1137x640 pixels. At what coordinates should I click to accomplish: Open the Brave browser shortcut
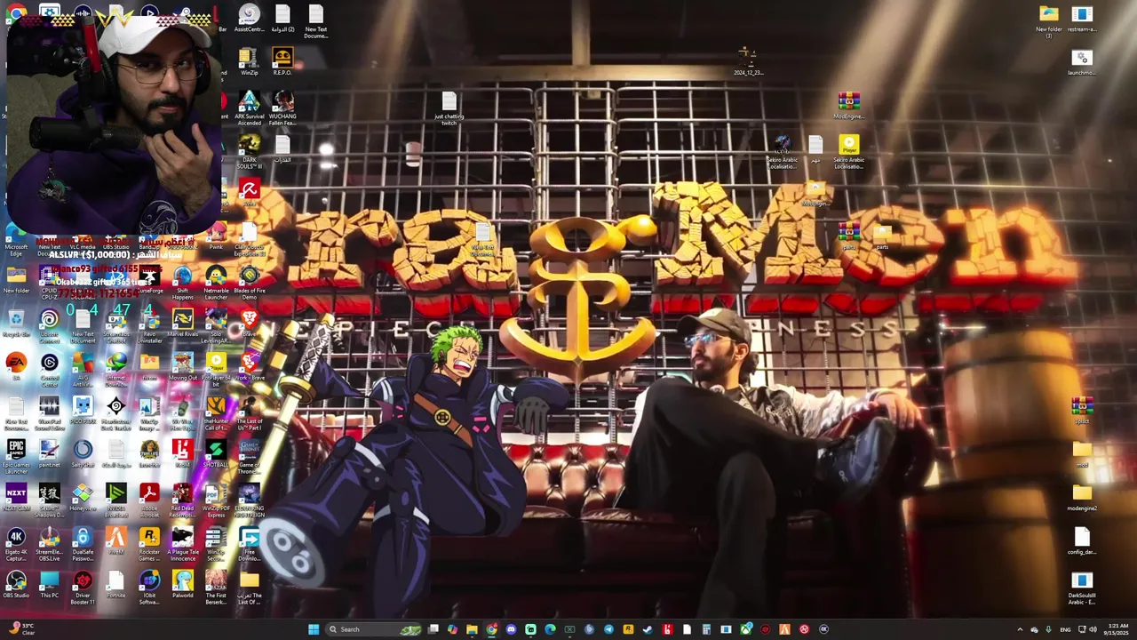[250, 324]
